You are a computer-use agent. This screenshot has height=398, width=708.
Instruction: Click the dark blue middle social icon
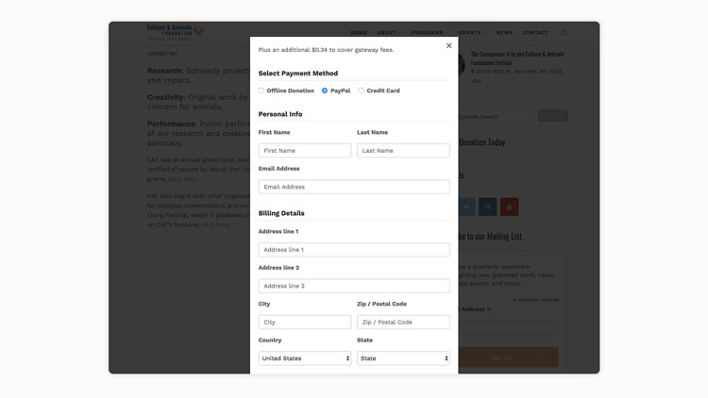(487, 207)
